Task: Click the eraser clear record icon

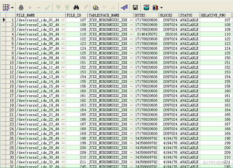Action: tap(86, 7)
